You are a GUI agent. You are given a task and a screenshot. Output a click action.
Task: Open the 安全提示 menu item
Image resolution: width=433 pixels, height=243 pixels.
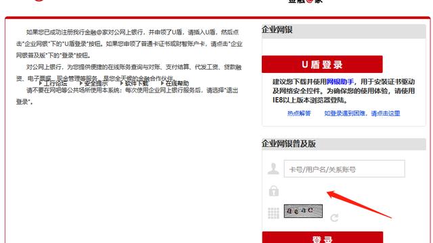(96, 84)
